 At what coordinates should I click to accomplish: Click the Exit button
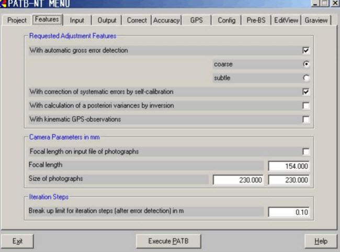17,241
